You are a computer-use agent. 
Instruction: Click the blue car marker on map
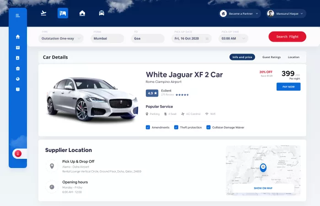[x=263, y=168]
